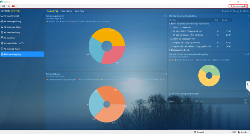Click the Admin user in status bar
This screenshot has width=250, height=134.
pos(242,132)
